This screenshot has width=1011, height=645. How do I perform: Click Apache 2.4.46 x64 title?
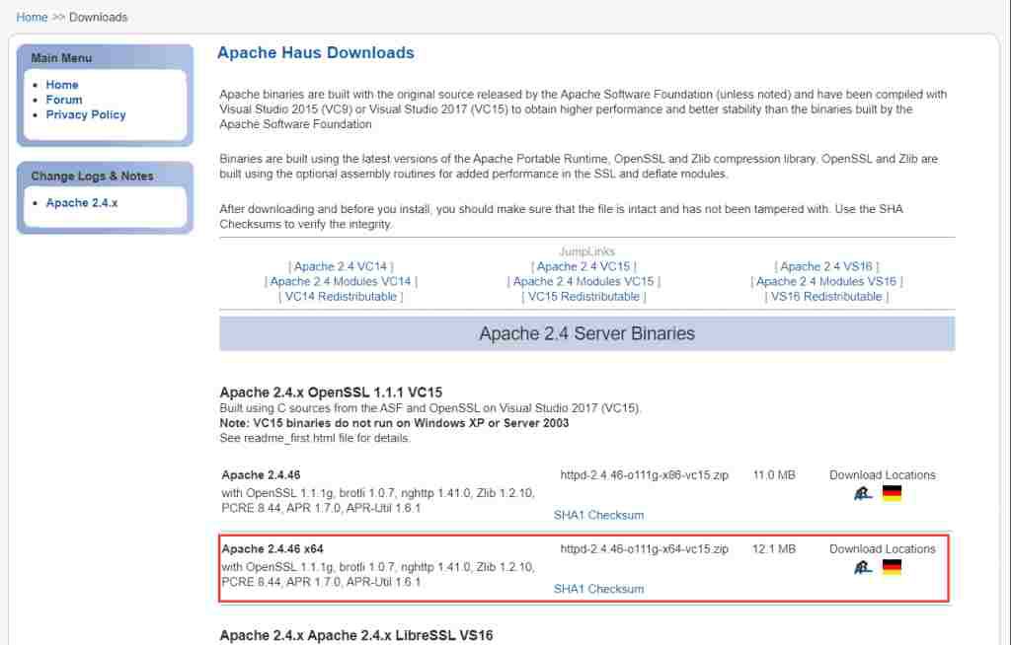[x=272, y=549]
